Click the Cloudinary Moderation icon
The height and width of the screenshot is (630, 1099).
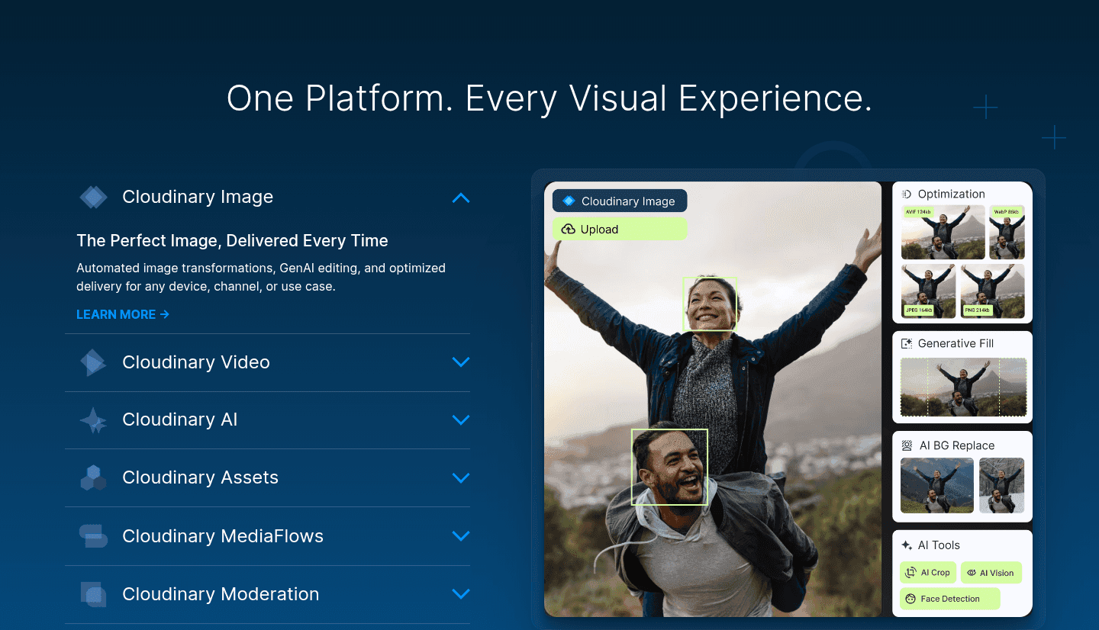pyautogui.click(x=93, y=594)
